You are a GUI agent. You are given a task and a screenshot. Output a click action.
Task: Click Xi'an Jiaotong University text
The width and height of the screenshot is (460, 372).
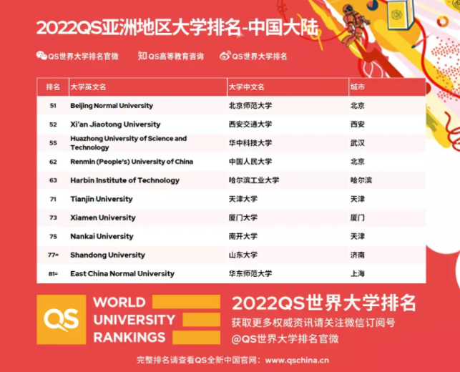click(x=115, y=124)
